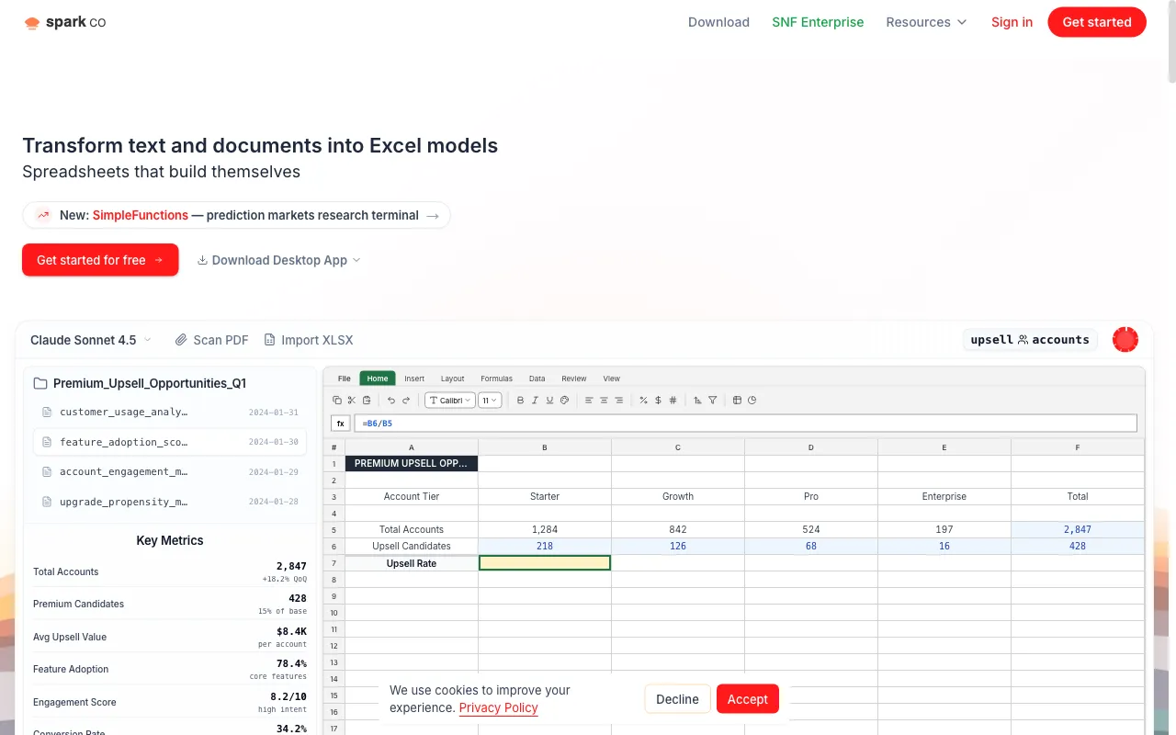Screen dimensions: 1176x735
Task: Click the spark co logo
Action: (x=64, y=22)
